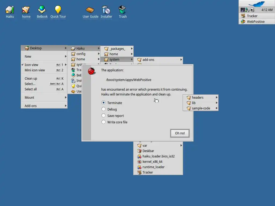Click the Haiku leaf logo in Deskbar

[257, 3]
